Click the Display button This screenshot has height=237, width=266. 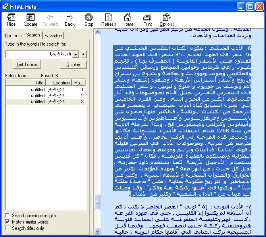[x=73, y=65]
